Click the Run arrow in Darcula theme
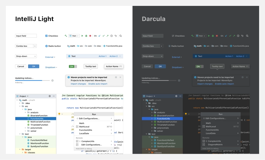 [x=209, y=36]
